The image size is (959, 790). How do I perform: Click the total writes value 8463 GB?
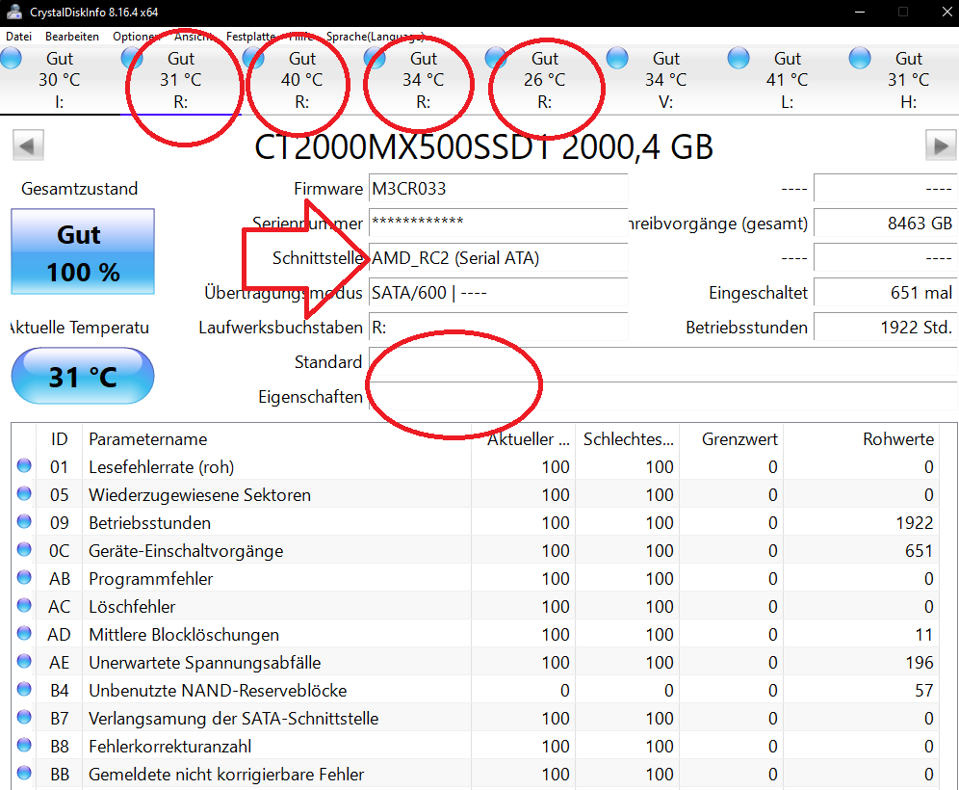[885, 224]
